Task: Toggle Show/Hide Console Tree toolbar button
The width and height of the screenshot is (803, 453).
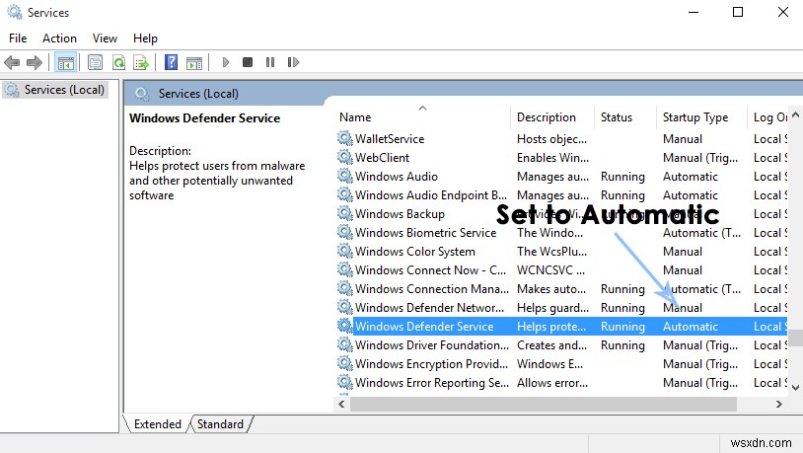Action: click(65, 62)
